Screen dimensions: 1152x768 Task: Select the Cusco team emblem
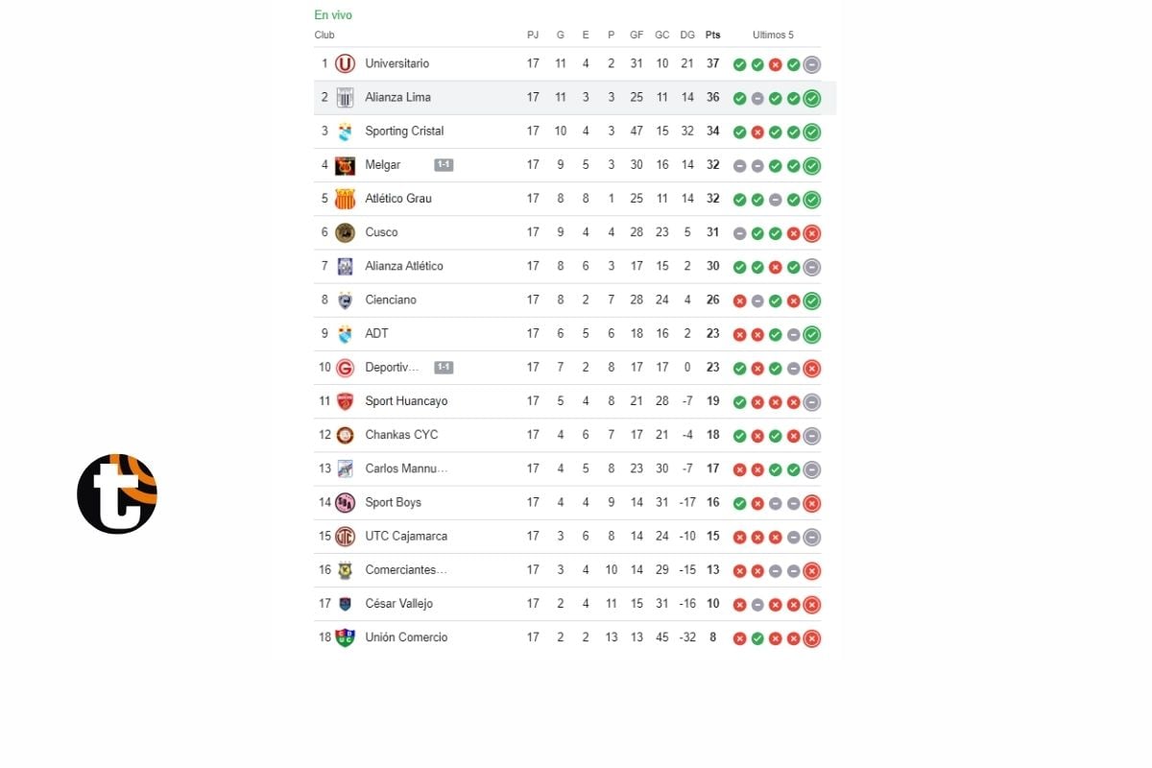point(346,232)
